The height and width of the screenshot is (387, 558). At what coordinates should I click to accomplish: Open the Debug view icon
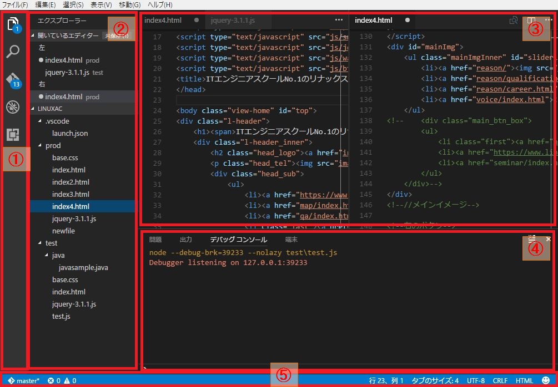[x=13, y=107]
